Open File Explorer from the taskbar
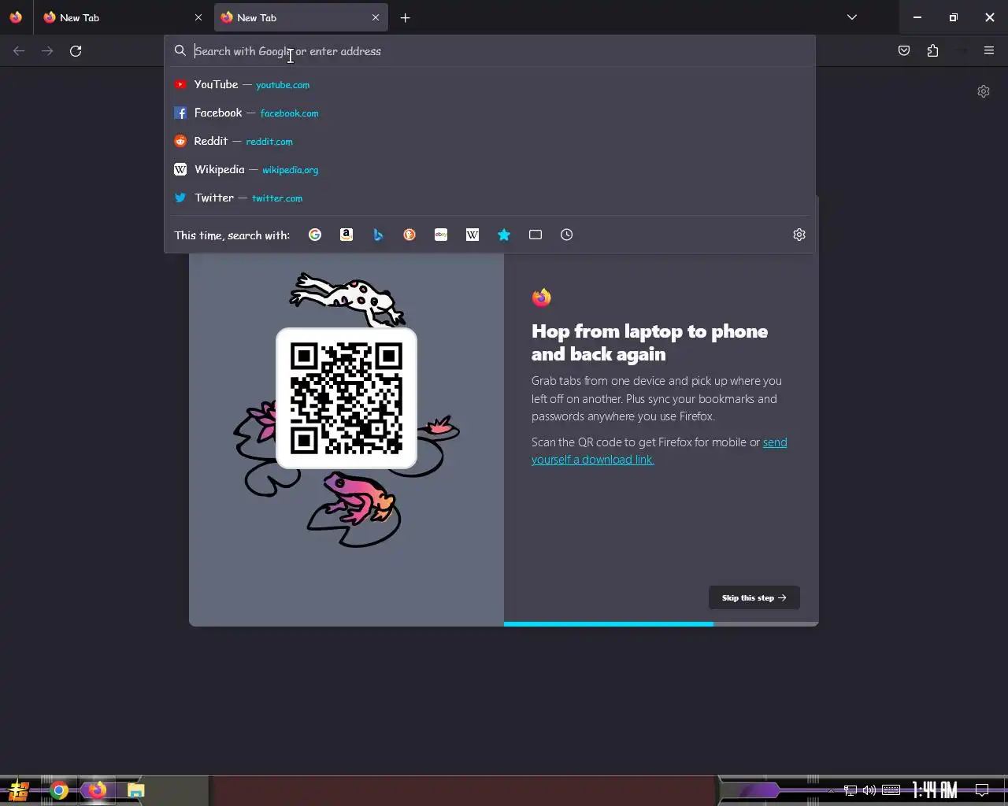Image resolution: width=1008 pixels, height=806 pixels. [x=135, y=790]
